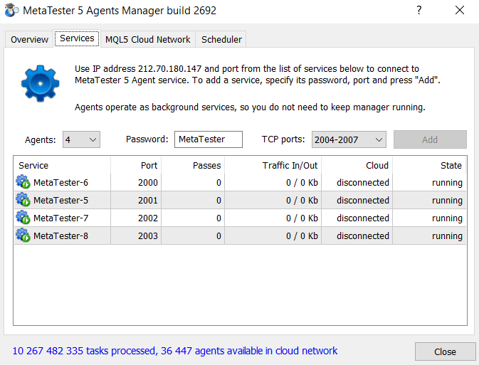Go to the Scheduler tab
The image size is (479, 365).
[221, 40]
